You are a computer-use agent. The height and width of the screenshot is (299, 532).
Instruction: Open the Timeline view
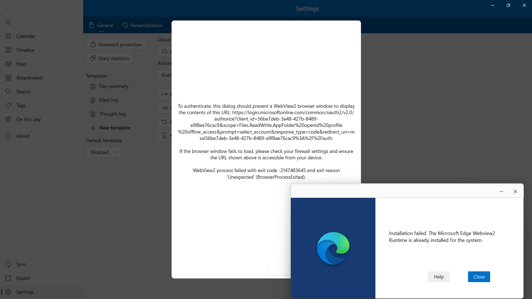point(42,50)
